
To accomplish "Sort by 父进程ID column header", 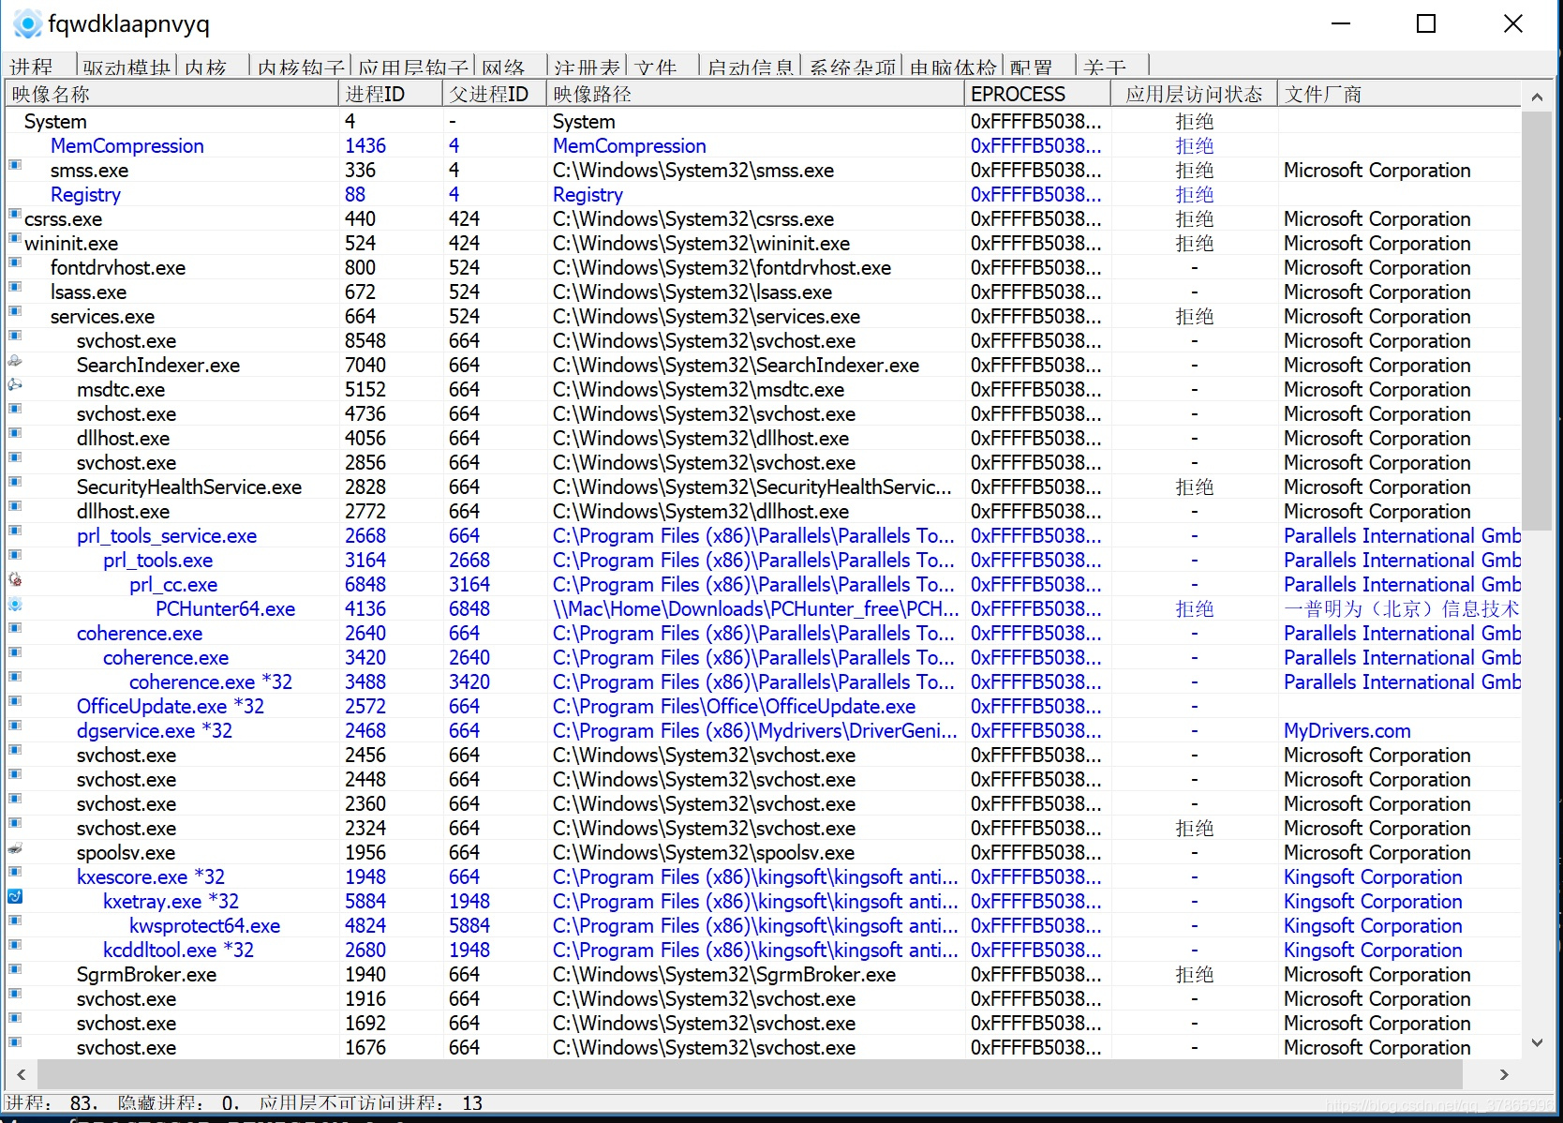I will 495,95.
